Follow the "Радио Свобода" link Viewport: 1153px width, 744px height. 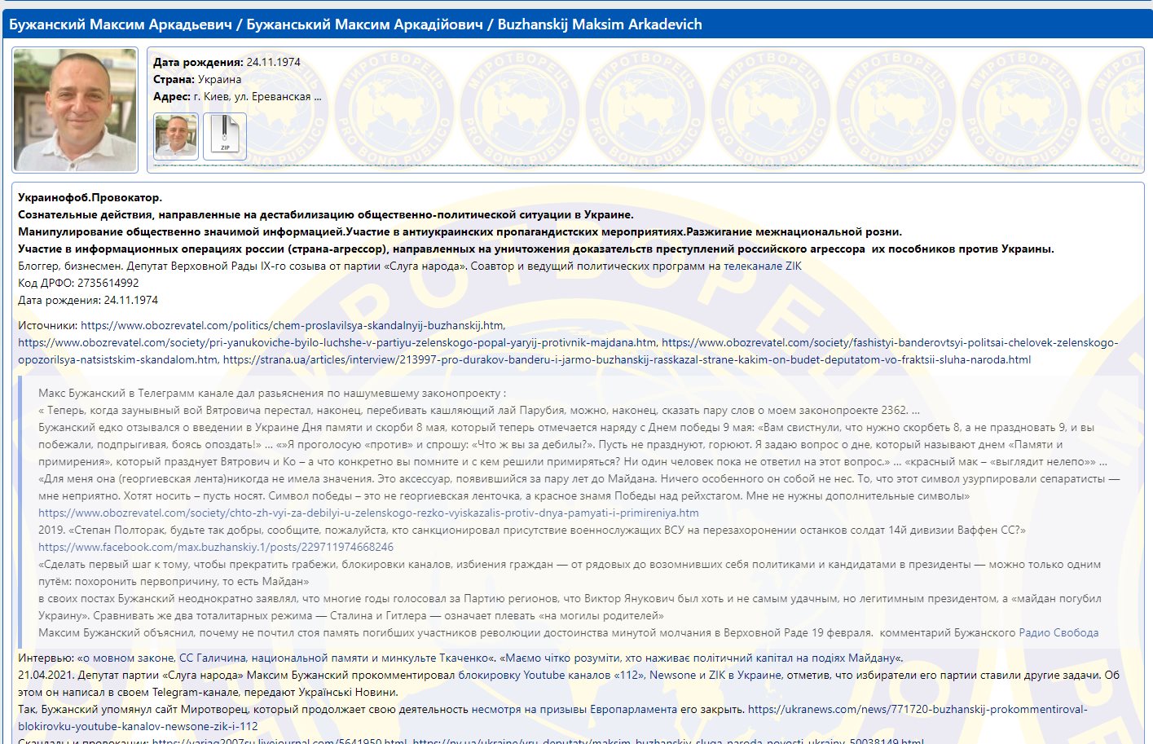pyautogui.click(x=1058, y=632)
